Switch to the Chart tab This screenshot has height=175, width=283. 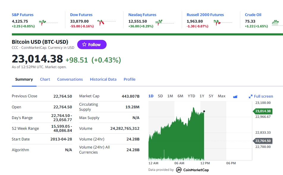[x=45, y=79]
